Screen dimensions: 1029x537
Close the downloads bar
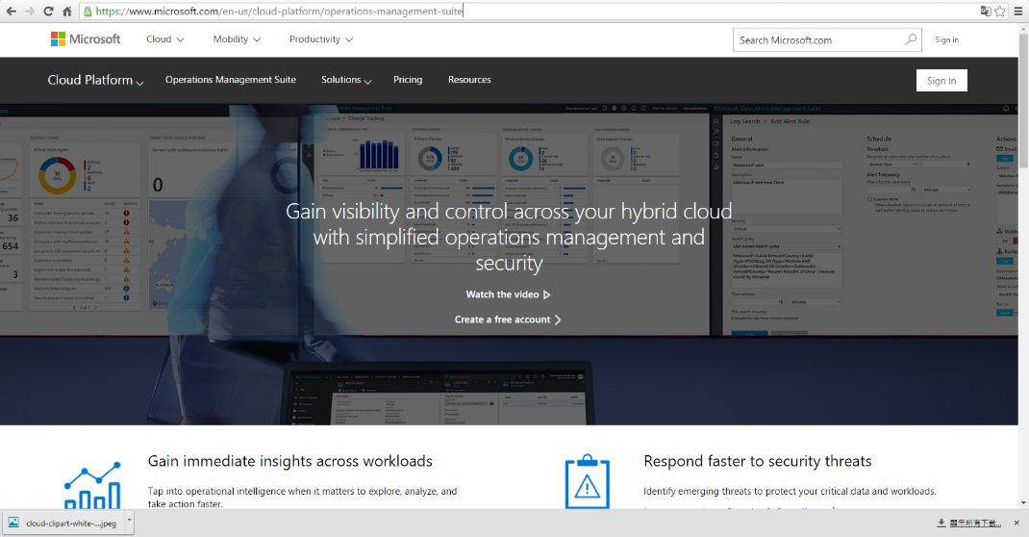[1016, 524]
